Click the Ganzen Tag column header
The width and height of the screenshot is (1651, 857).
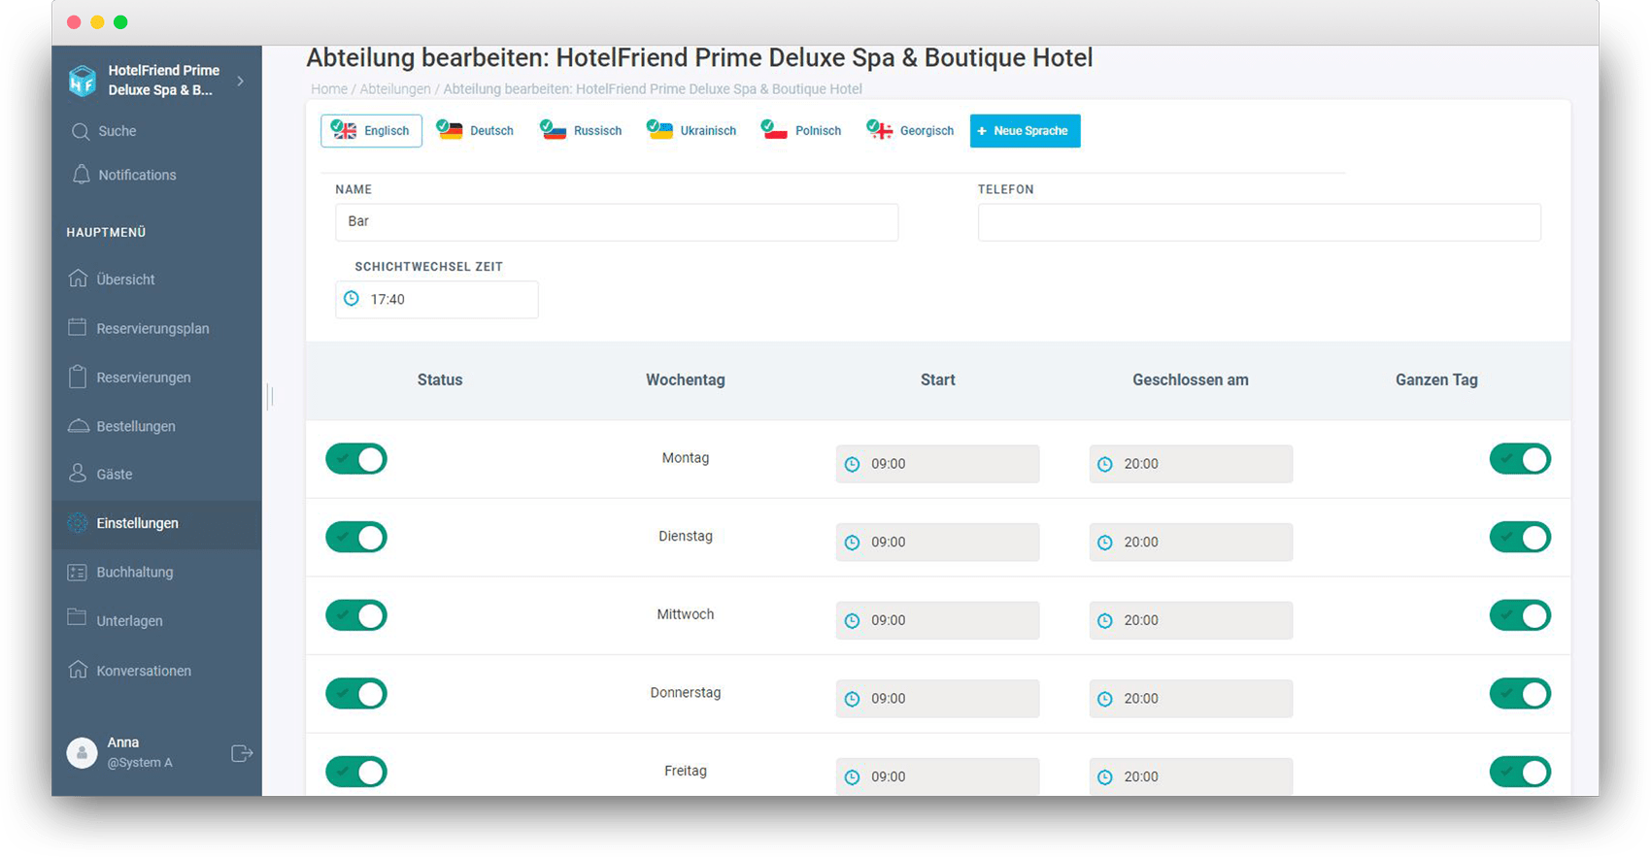click(x=1436, y=380)
